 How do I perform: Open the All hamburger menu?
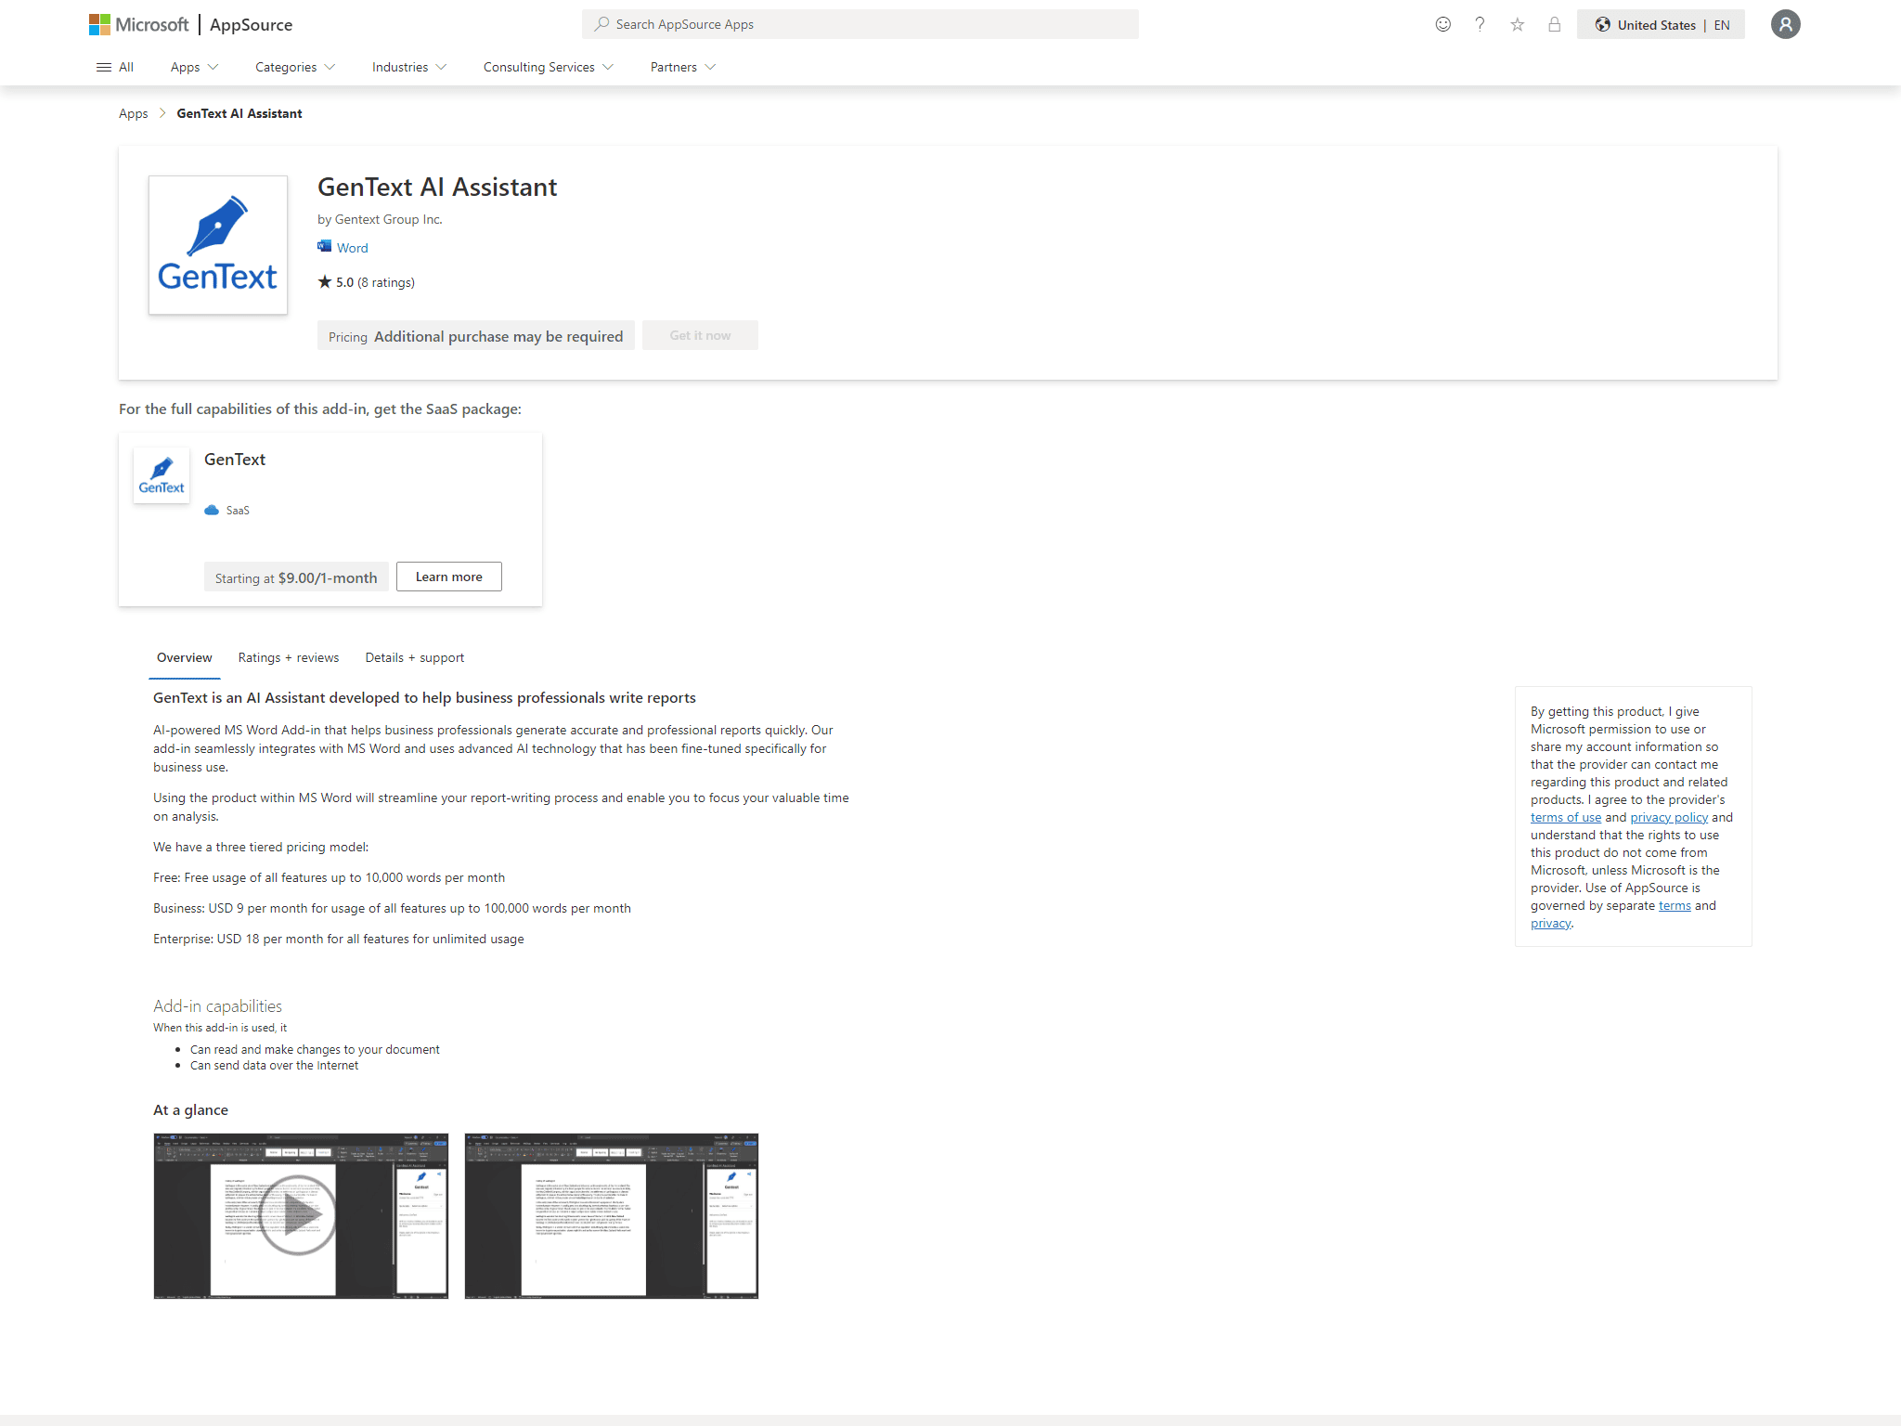coord(115,67)
